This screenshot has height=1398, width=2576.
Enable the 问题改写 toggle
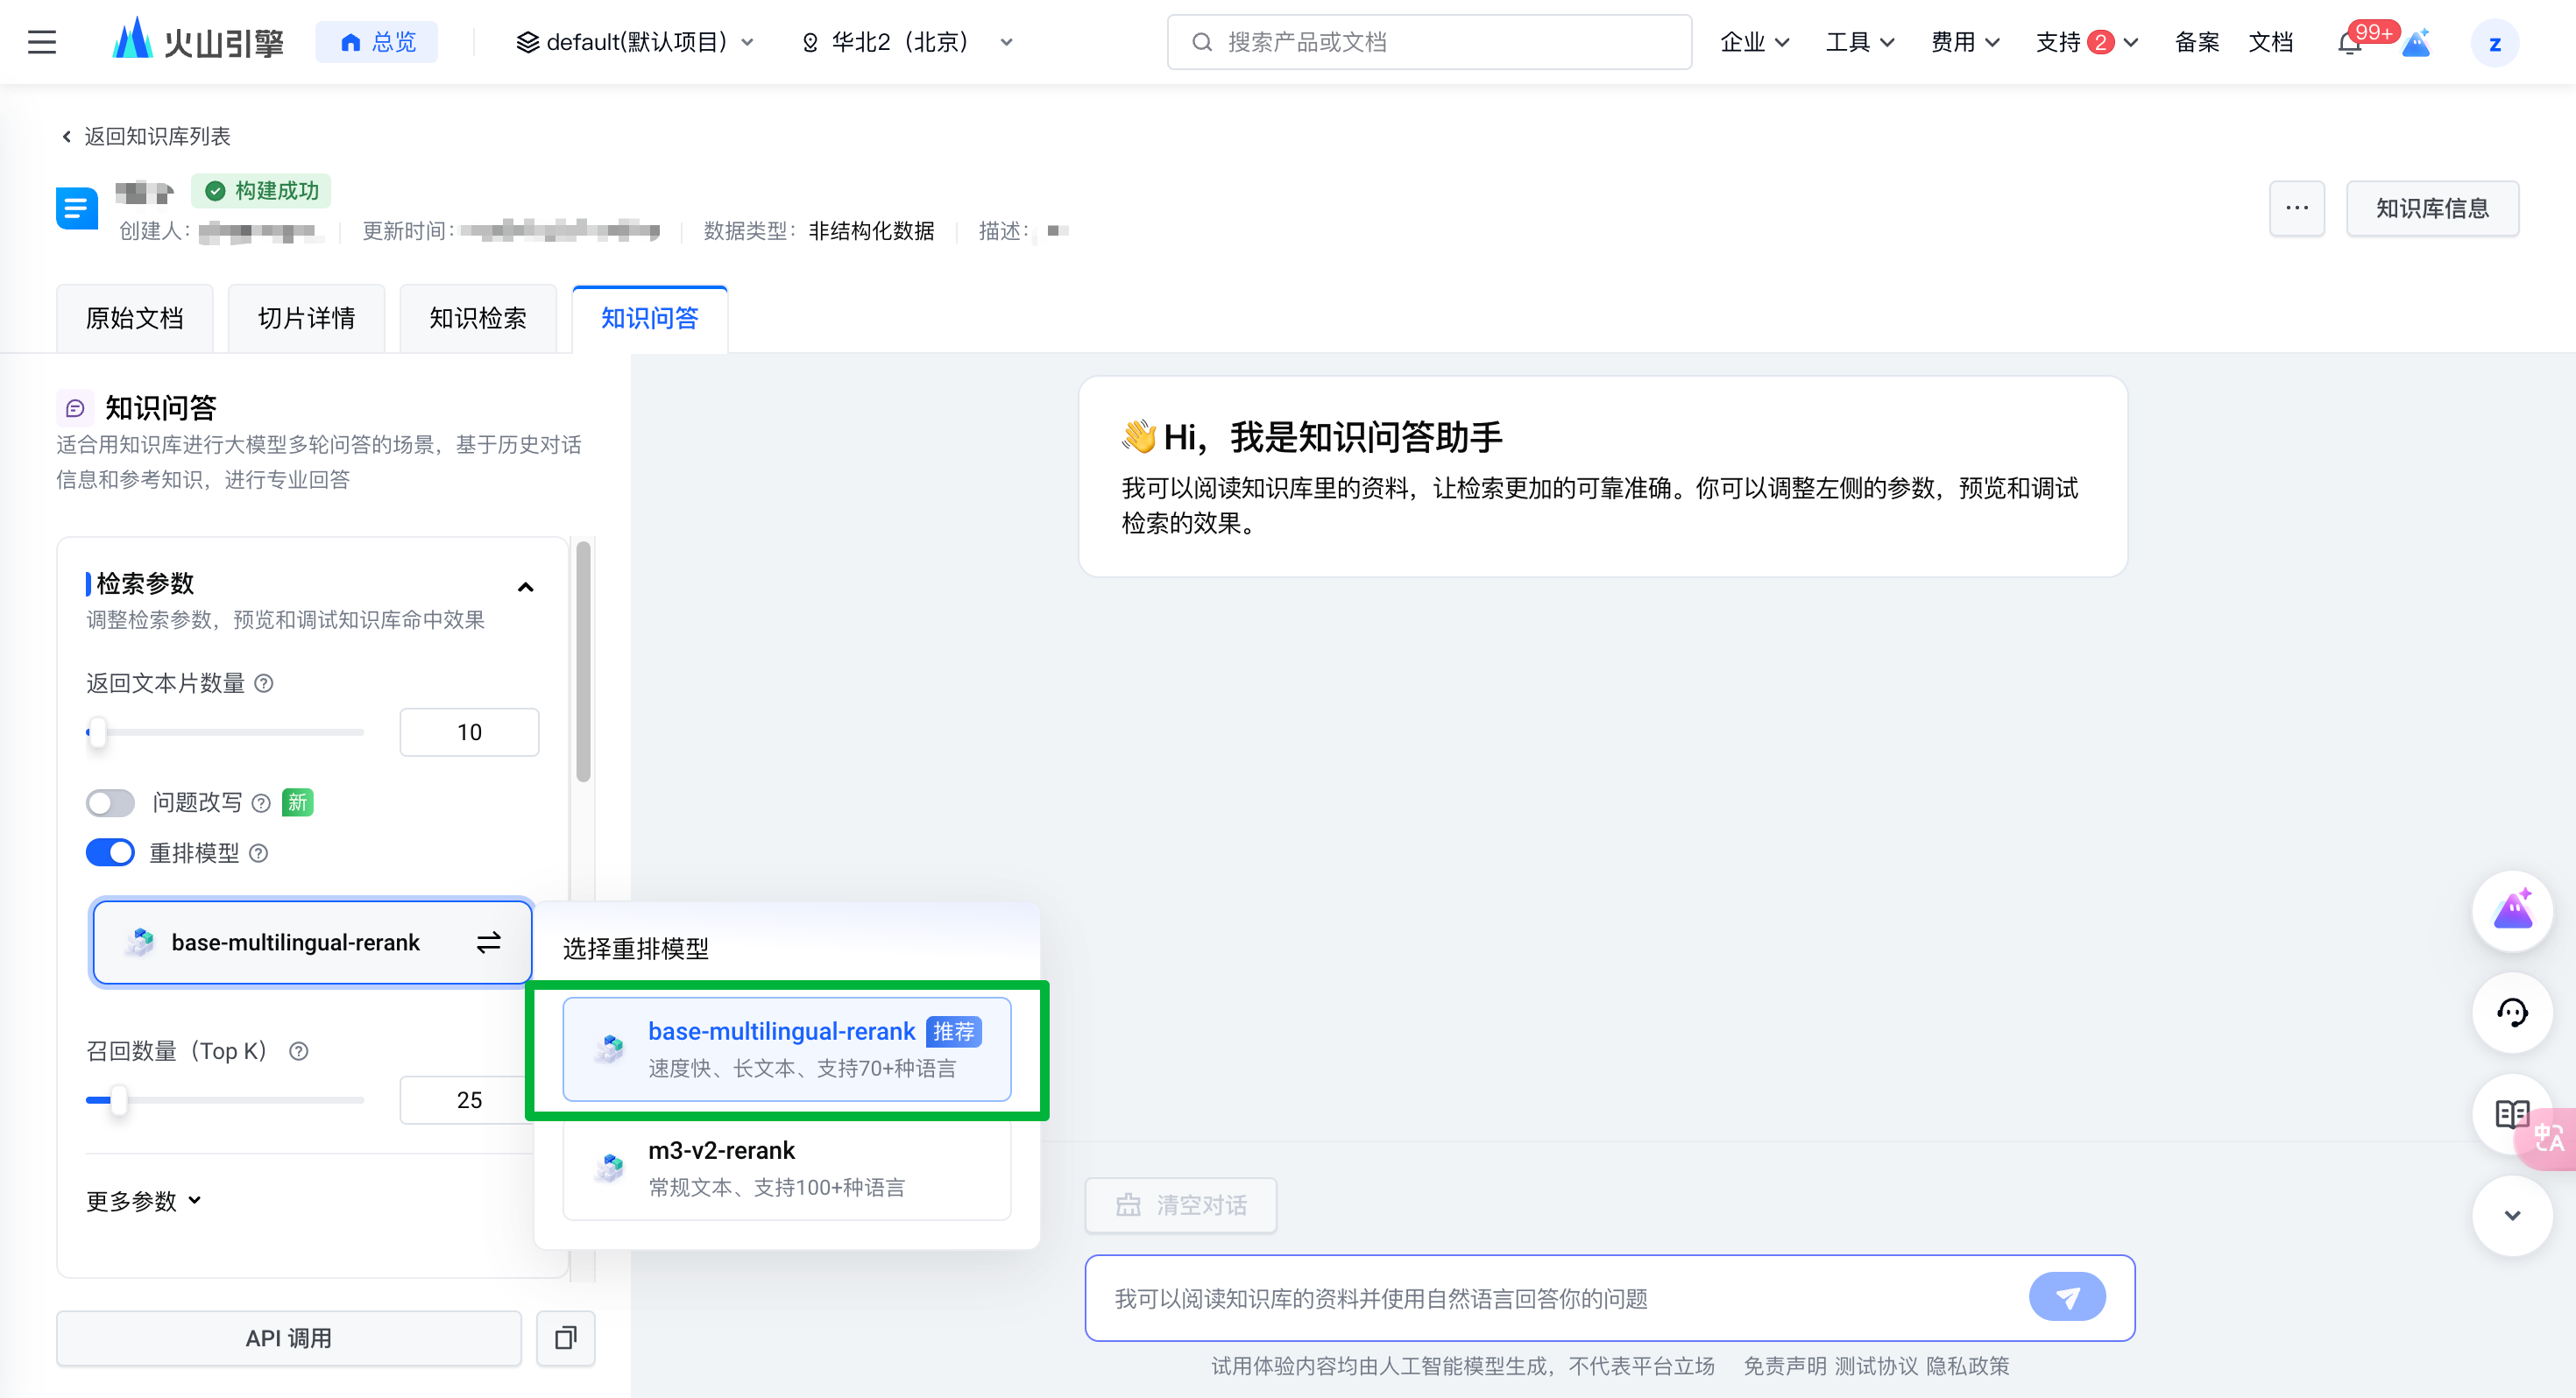pyautogui.click(x=110, y=803)
